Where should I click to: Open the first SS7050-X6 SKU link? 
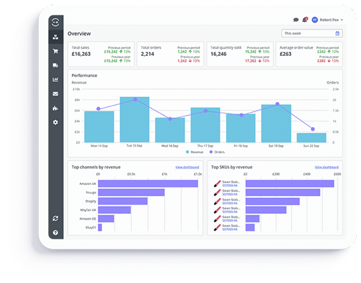click(x=230, y=185)
